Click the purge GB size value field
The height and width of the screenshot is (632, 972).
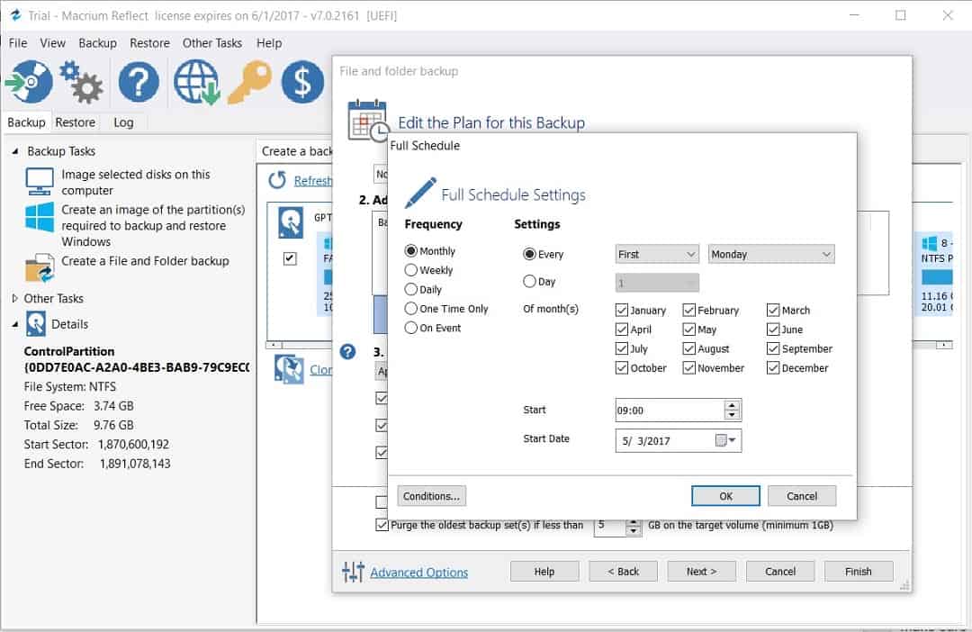(x=609, y=526)
